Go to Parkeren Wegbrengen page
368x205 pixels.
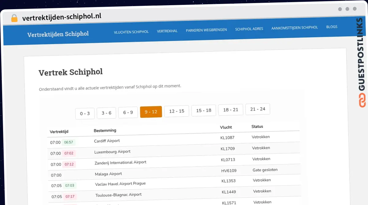(x=206, y=30)
